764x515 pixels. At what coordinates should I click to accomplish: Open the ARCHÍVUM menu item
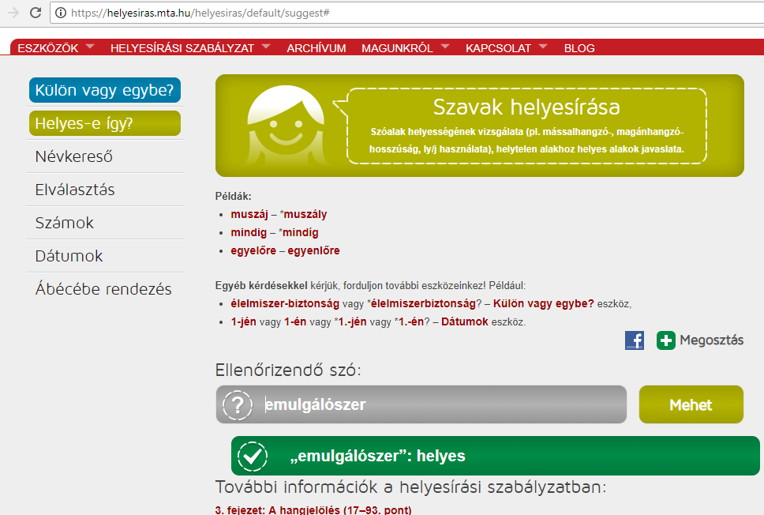(x=316, y=48)
